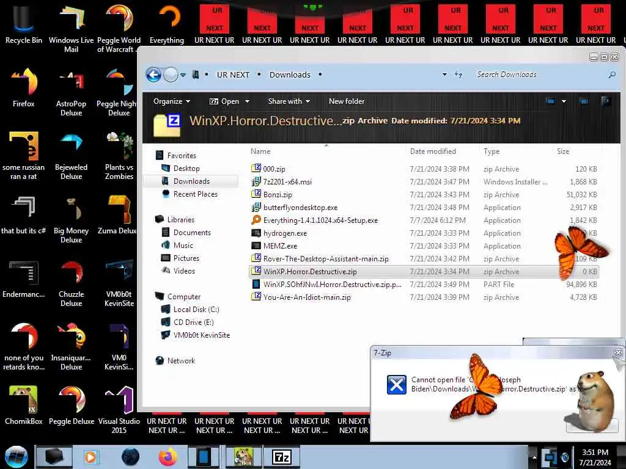The height and width of the screenshot is (469, 626).
Task: Open Everything search desktop shortcut
Action: pos(167,23)
